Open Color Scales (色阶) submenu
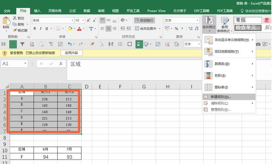Image resolution: width=272 pixels, height=164 pixels. [229, 76]
